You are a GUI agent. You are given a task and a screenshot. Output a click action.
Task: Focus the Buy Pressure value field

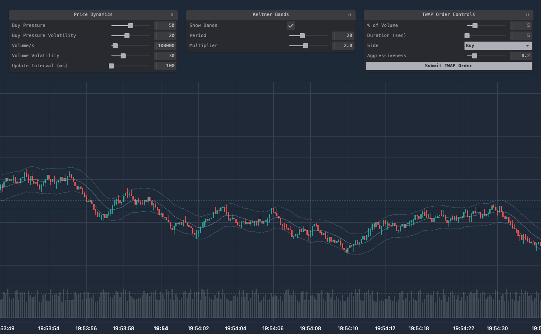coord(165,26)
